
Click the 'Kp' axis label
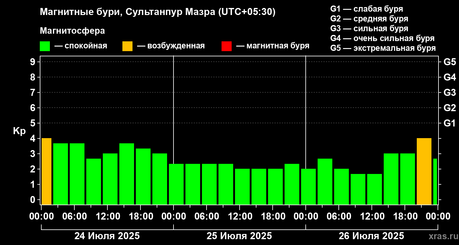tap(19, 131)
